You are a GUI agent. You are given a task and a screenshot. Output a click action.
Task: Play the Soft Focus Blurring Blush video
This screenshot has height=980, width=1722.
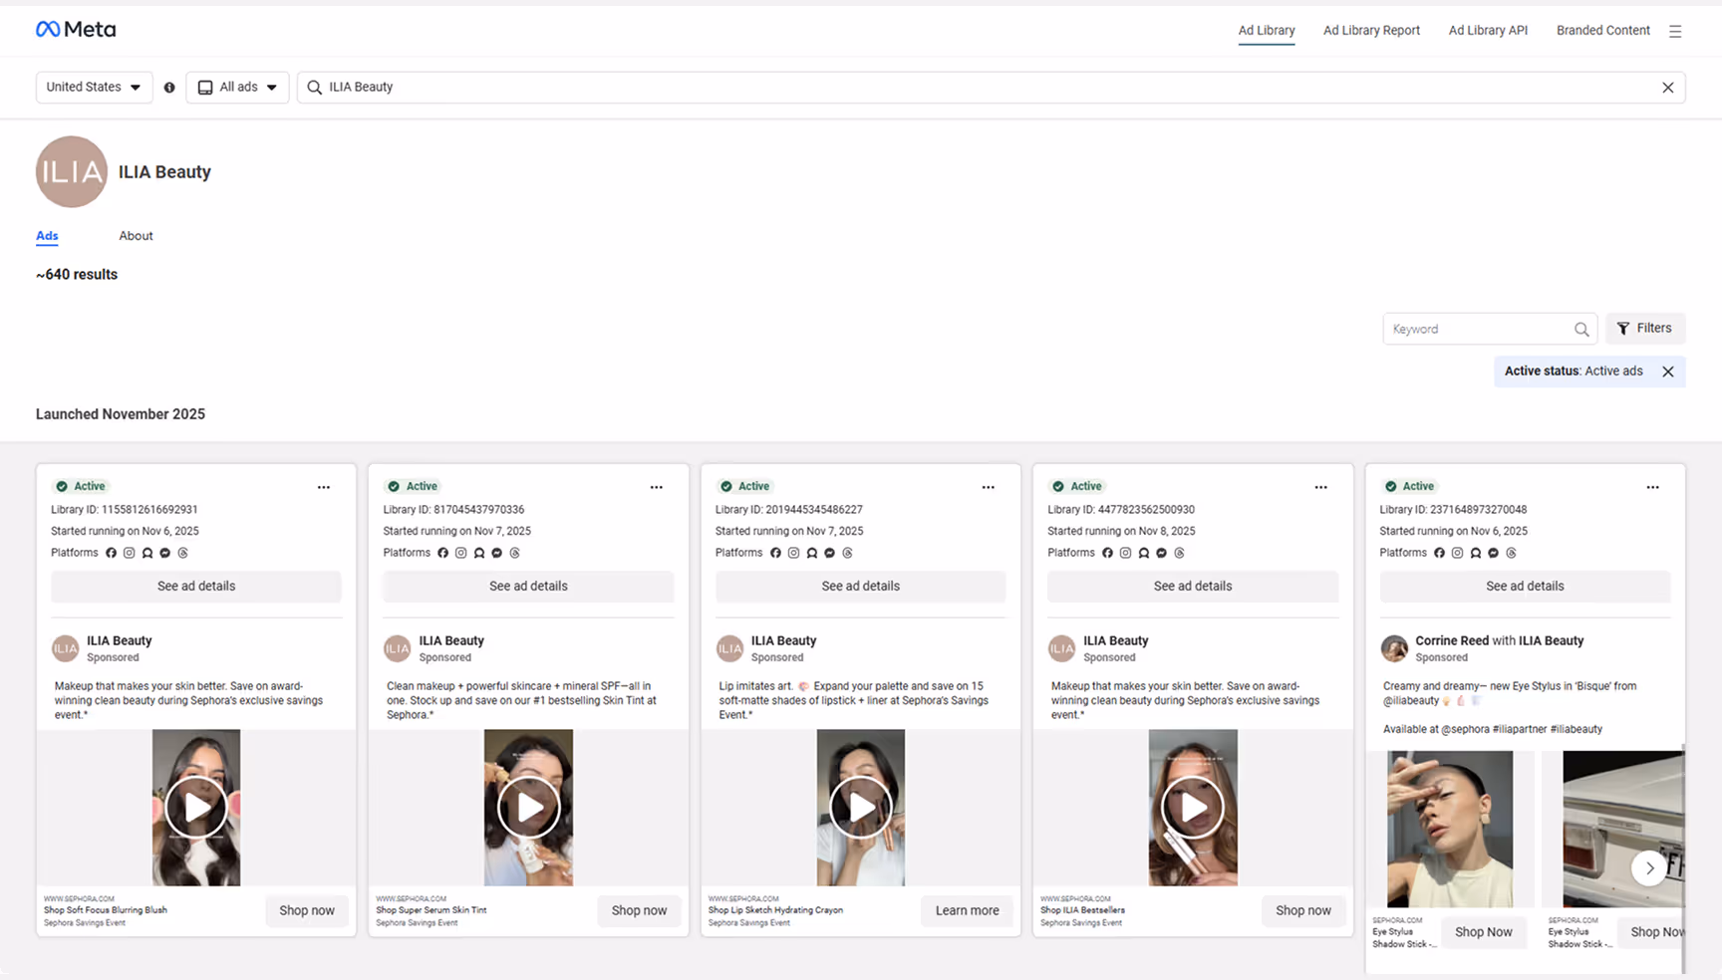point(196,808)
